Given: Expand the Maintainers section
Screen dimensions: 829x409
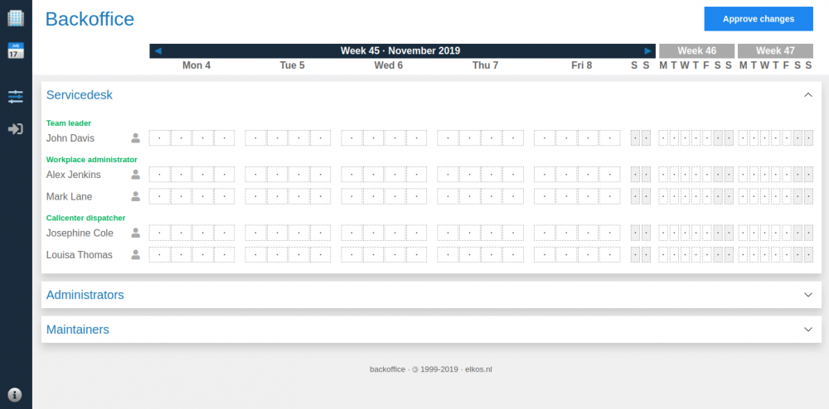Looking at the screenshot, I should coord(808,330).
